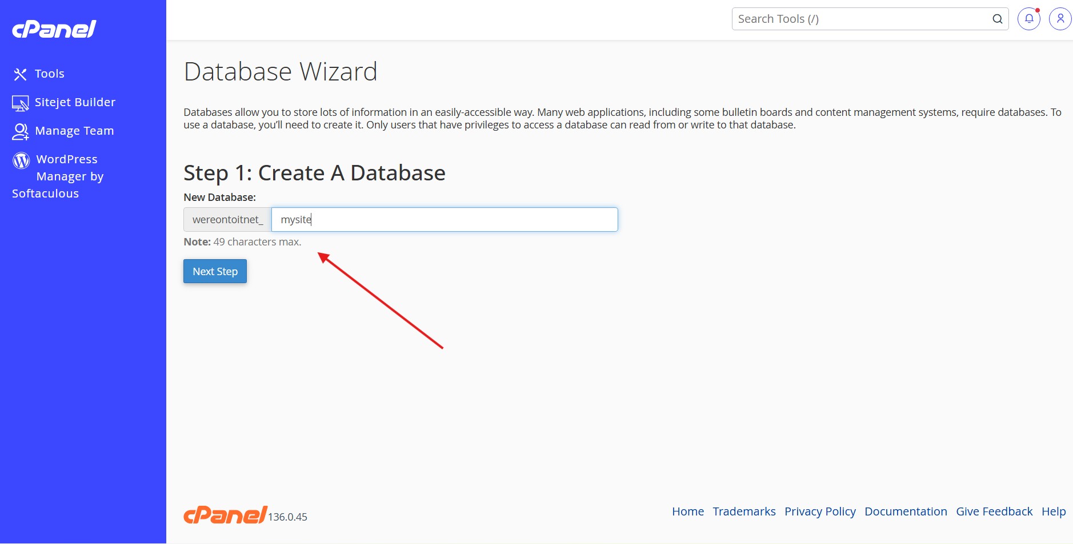Open the Documentation footer link
1073x544 pixels.
click(906, 511)
